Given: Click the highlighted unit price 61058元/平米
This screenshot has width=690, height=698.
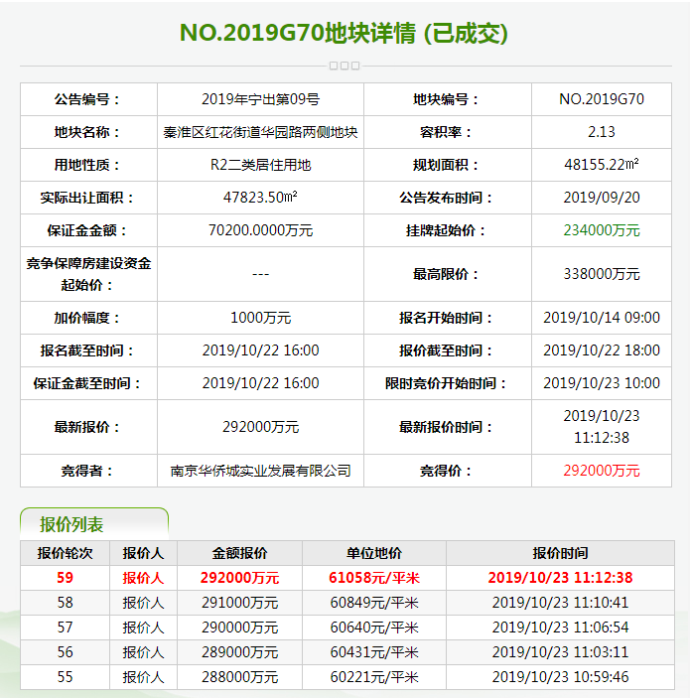Looking at the screenshot, I should point(374,578).
